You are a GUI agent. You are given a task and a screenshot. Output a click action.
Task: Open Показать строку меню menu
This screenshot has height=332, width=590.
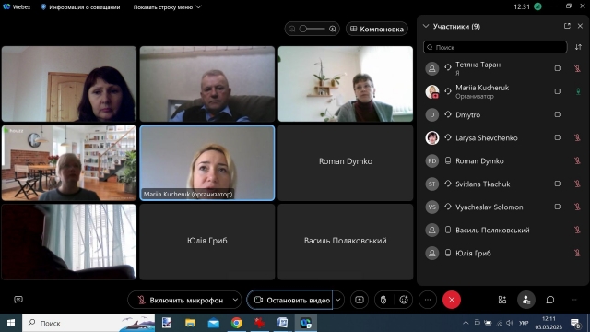[x=167, y=7]
